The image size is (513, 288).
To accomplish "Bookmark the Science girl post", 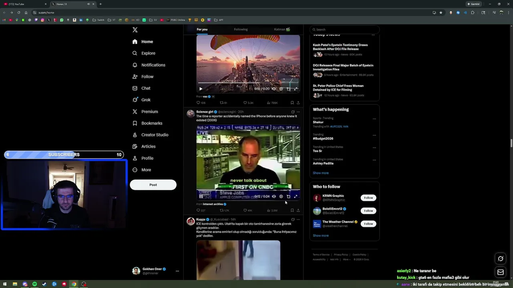I will click(292, 210).
